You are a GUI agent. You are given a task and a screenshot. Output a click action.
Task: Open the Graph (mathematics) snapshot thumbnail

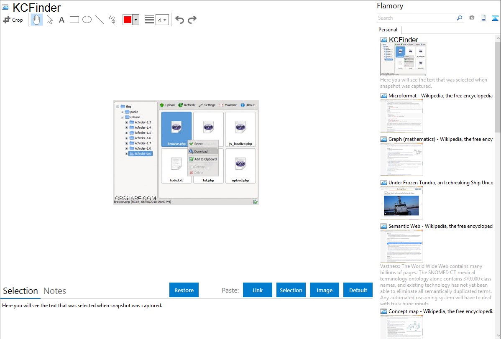point(401,159)
